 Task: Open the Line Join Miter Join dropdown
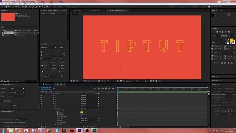[x=90, y=120]
